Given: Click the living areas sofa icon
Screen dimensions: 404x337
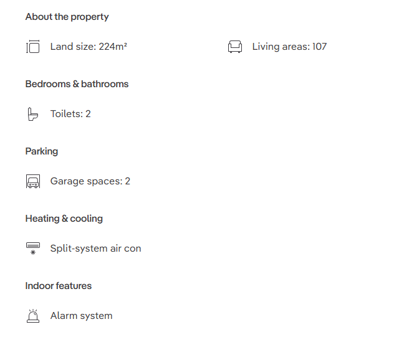Looking at the screenshot, I should (235, 47).
